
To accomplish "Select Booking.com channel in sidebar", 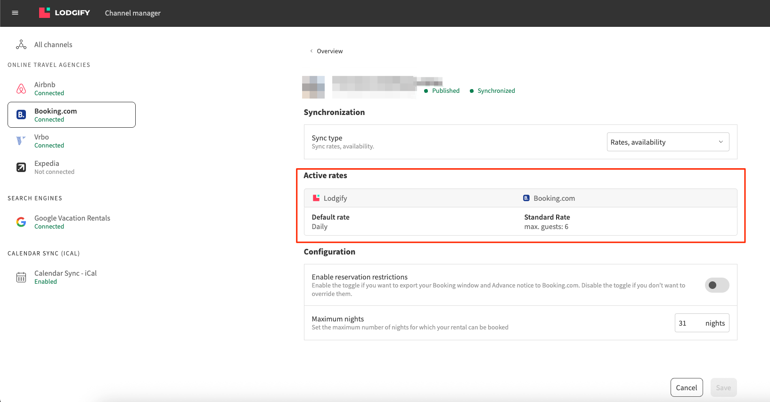I will [72, 115].
